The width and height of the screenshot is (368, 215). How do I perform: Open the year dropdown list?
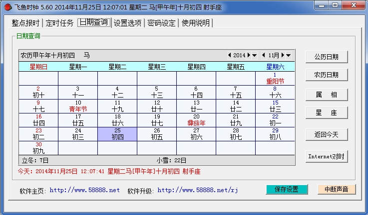255,55
